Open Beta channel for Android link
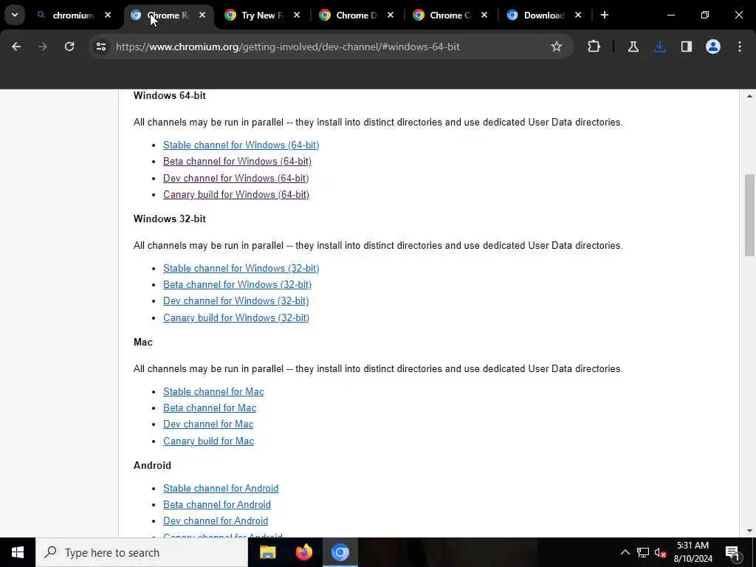Screen dimensions: 756x567 (x=217, y=505)
